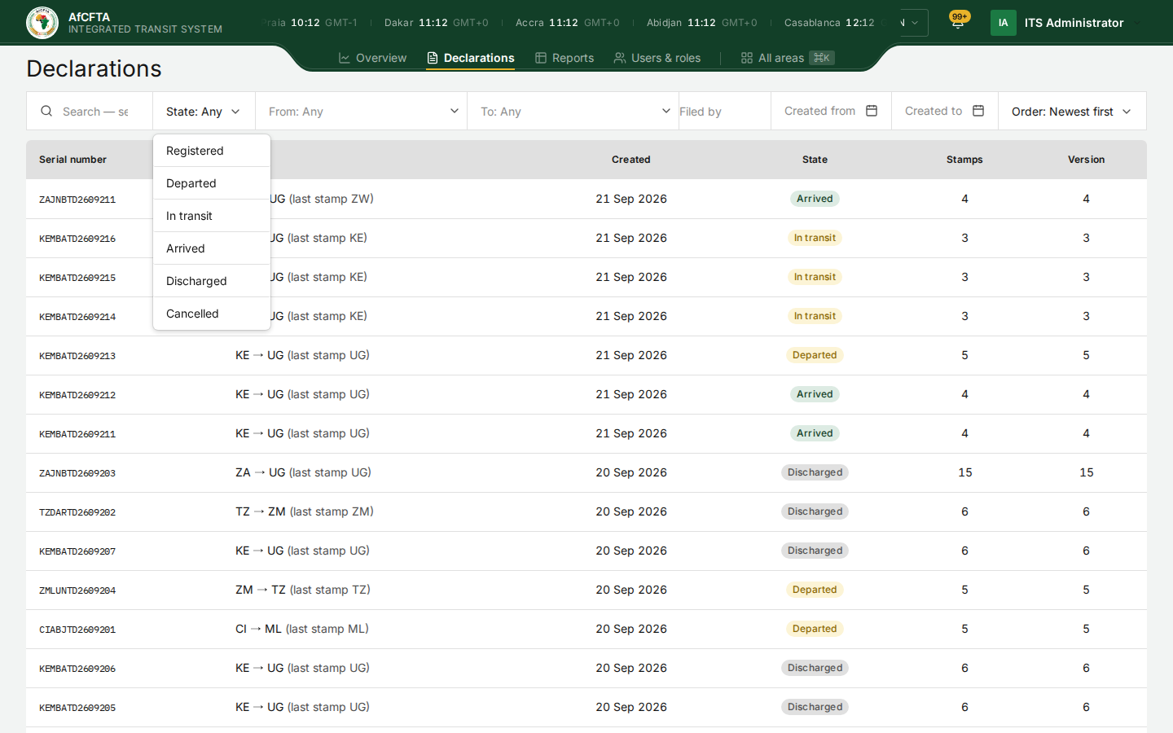The width and height of the screenshot is (1173, 733).
Task: Click stamps count 15
Action: [965, 472]
